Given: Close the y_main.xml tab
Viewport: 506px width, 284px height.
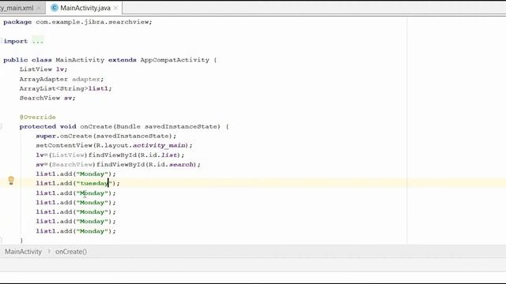Looking at the screenshot, I should click(39, 8).
